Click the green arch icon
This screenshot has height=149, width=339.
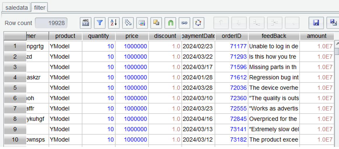[170, 23]
